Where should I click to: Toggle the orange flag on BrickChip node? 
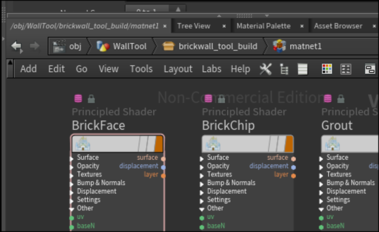point(289,144)
